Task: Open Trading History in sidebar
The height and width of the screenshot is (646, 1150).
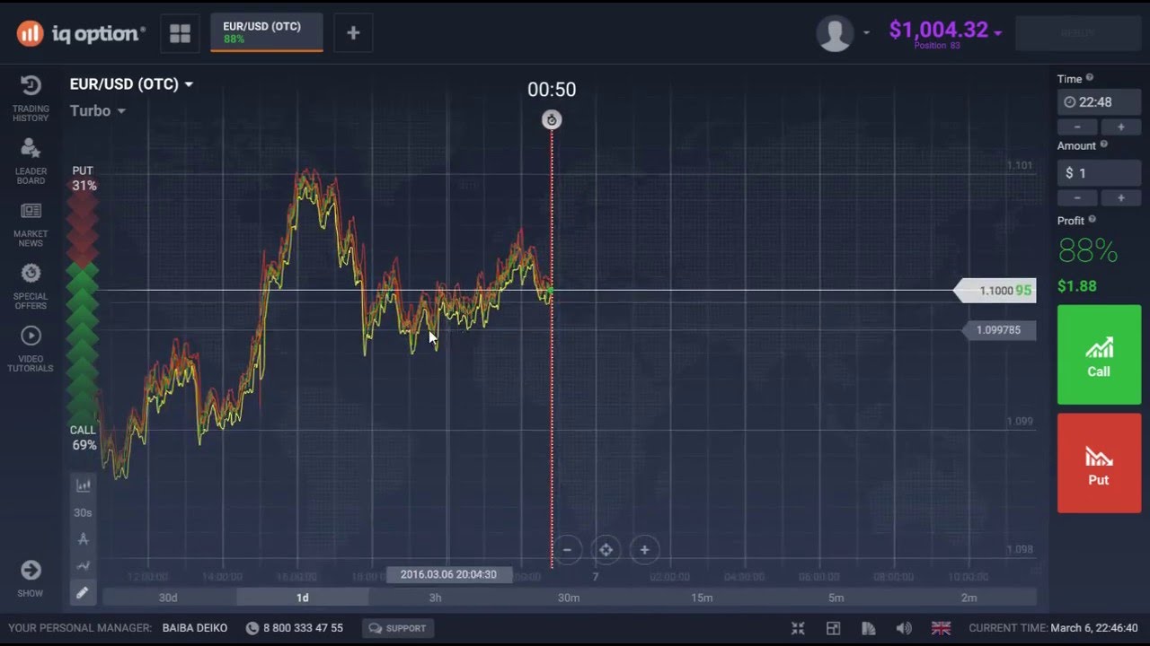Action: tap(31, 99)
